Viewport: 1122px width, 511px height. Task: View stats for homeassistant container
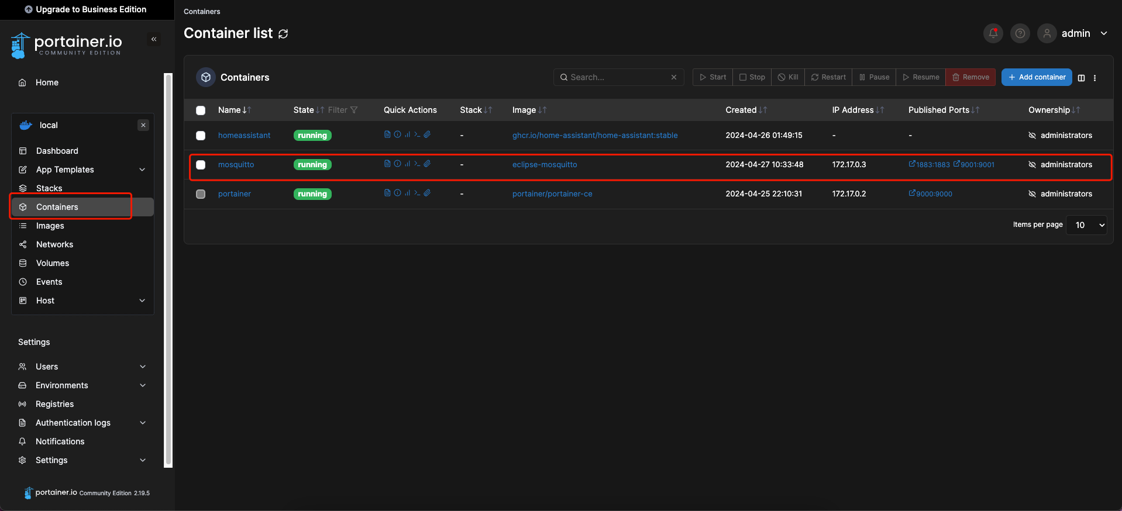(x=407, y=134)
